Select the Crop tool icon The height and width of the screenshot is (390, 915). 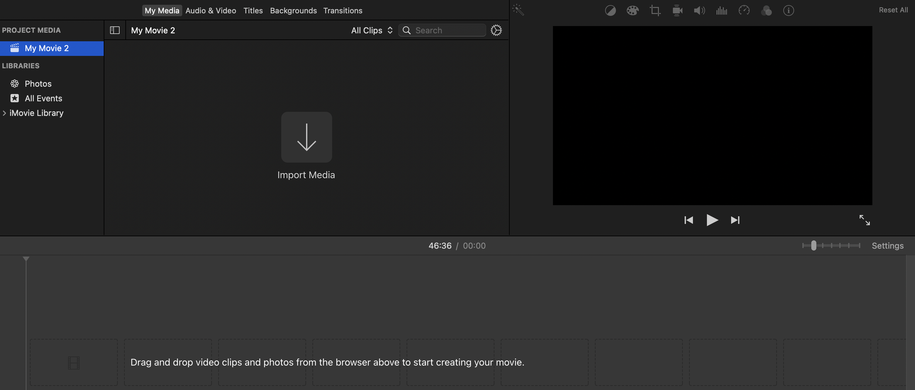[x=654, y=10]
